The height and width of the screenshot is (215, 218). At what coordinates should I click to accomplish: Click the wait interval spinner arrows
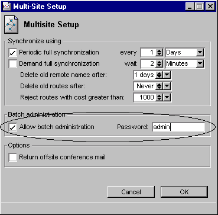[159, 64]
